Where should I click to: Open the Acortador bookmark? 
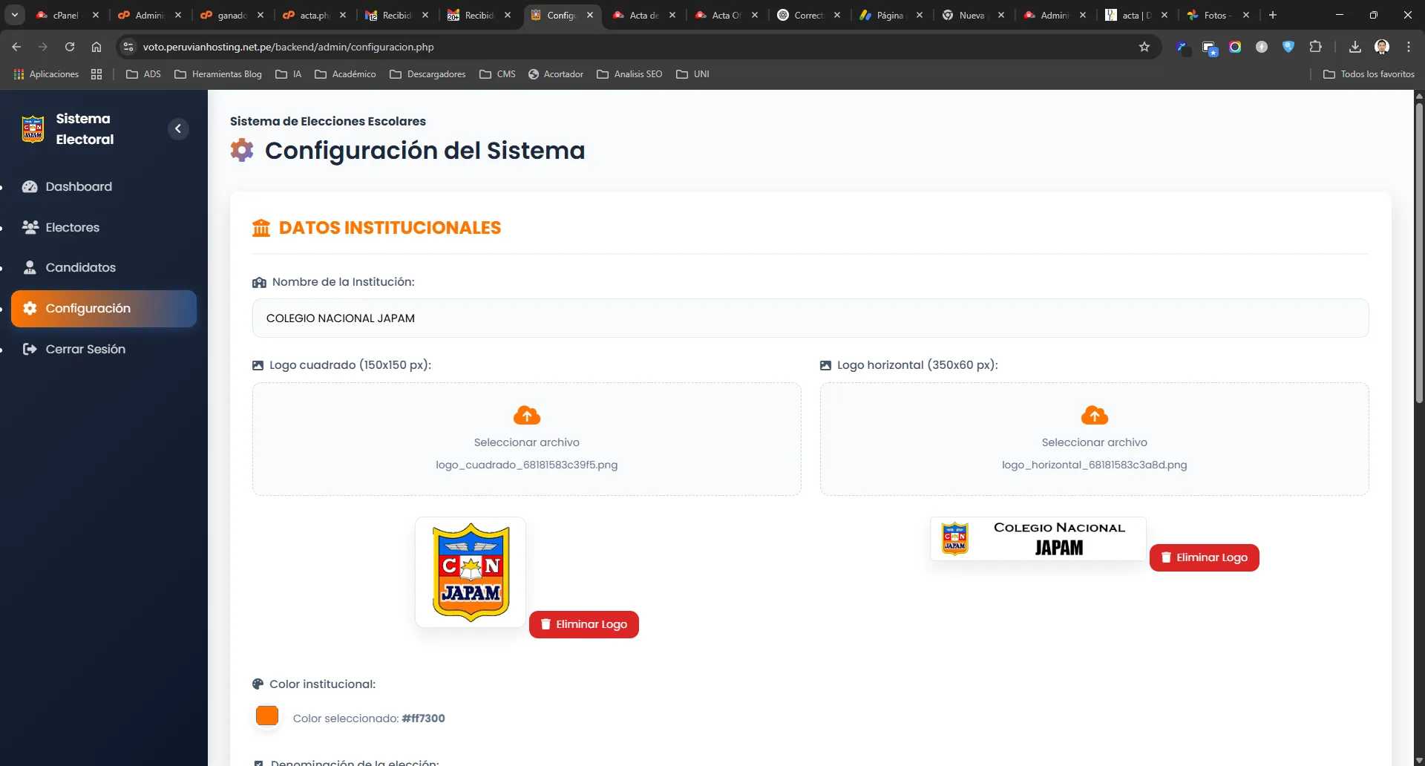click(x=556, y=74)
